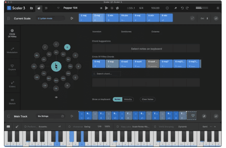The image size is (226, 148).
Task: Increase Semi with the plus button
Action: [x=215, y=126]
